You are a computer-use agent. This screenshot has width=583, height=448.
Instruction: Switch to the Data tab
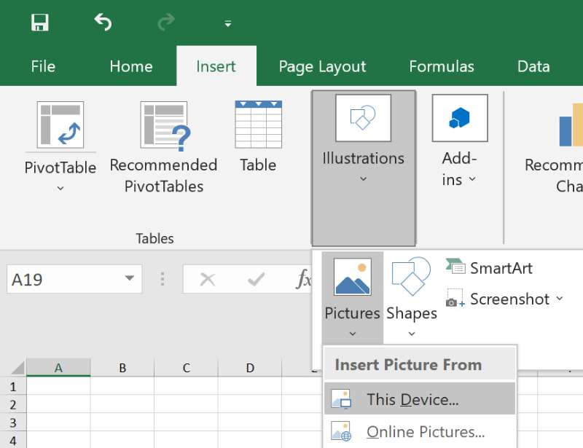pyautogui.click(x=533, y=66)
